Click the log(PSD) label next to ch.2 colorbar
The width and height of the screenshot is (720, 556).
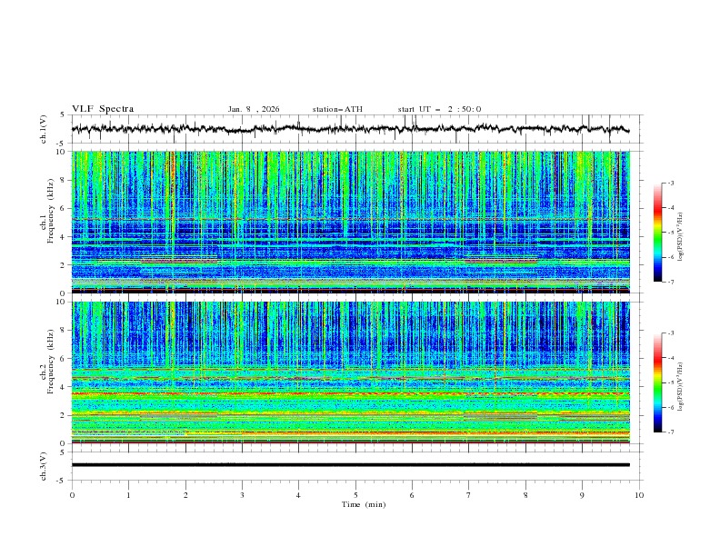(681, 387)
